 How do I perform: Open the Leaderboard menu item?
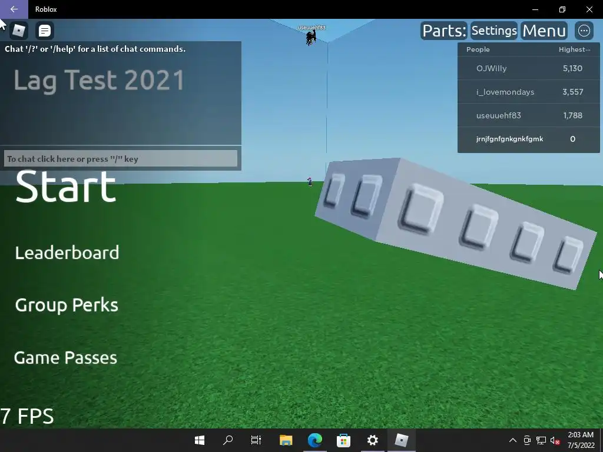pyautogui.click(x=67, y=252)
